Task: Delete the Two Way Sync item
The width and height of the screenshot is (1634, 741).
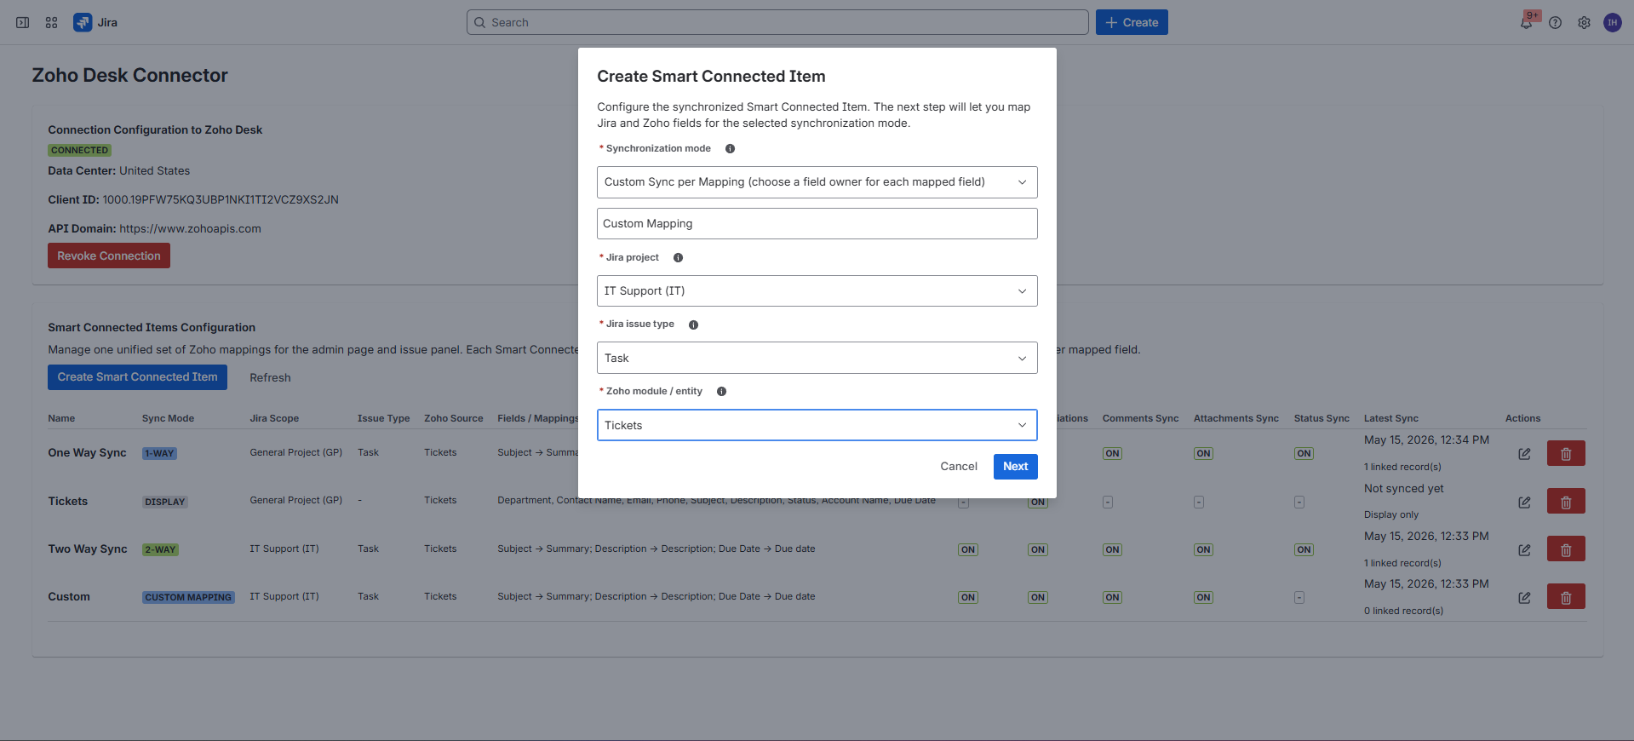Action: point(1566,549)
